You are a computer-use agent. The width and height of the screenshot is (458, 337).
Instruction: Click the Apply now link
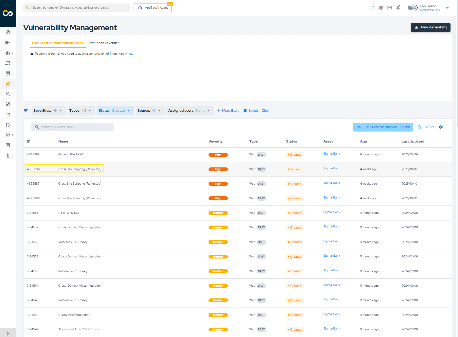pyautogui.click(x=126, y=54)
